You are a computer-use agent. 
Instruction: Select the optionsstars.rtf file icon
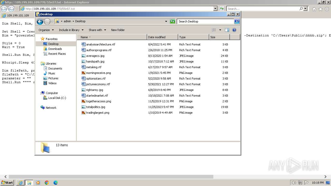84,79
